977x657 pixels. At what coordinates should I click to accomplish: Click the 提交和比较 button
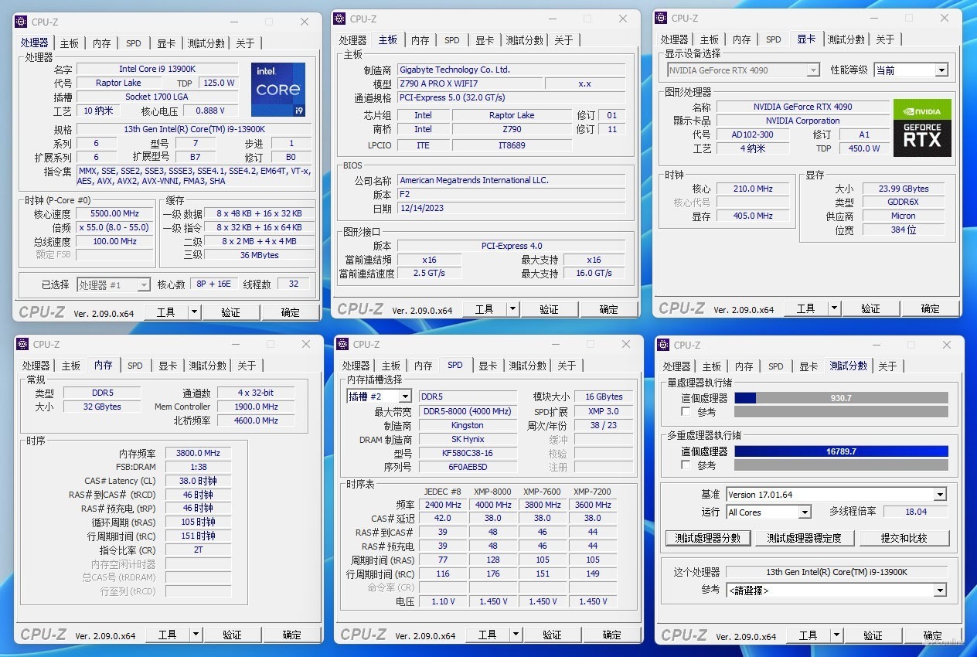click(x=904, y=538)
